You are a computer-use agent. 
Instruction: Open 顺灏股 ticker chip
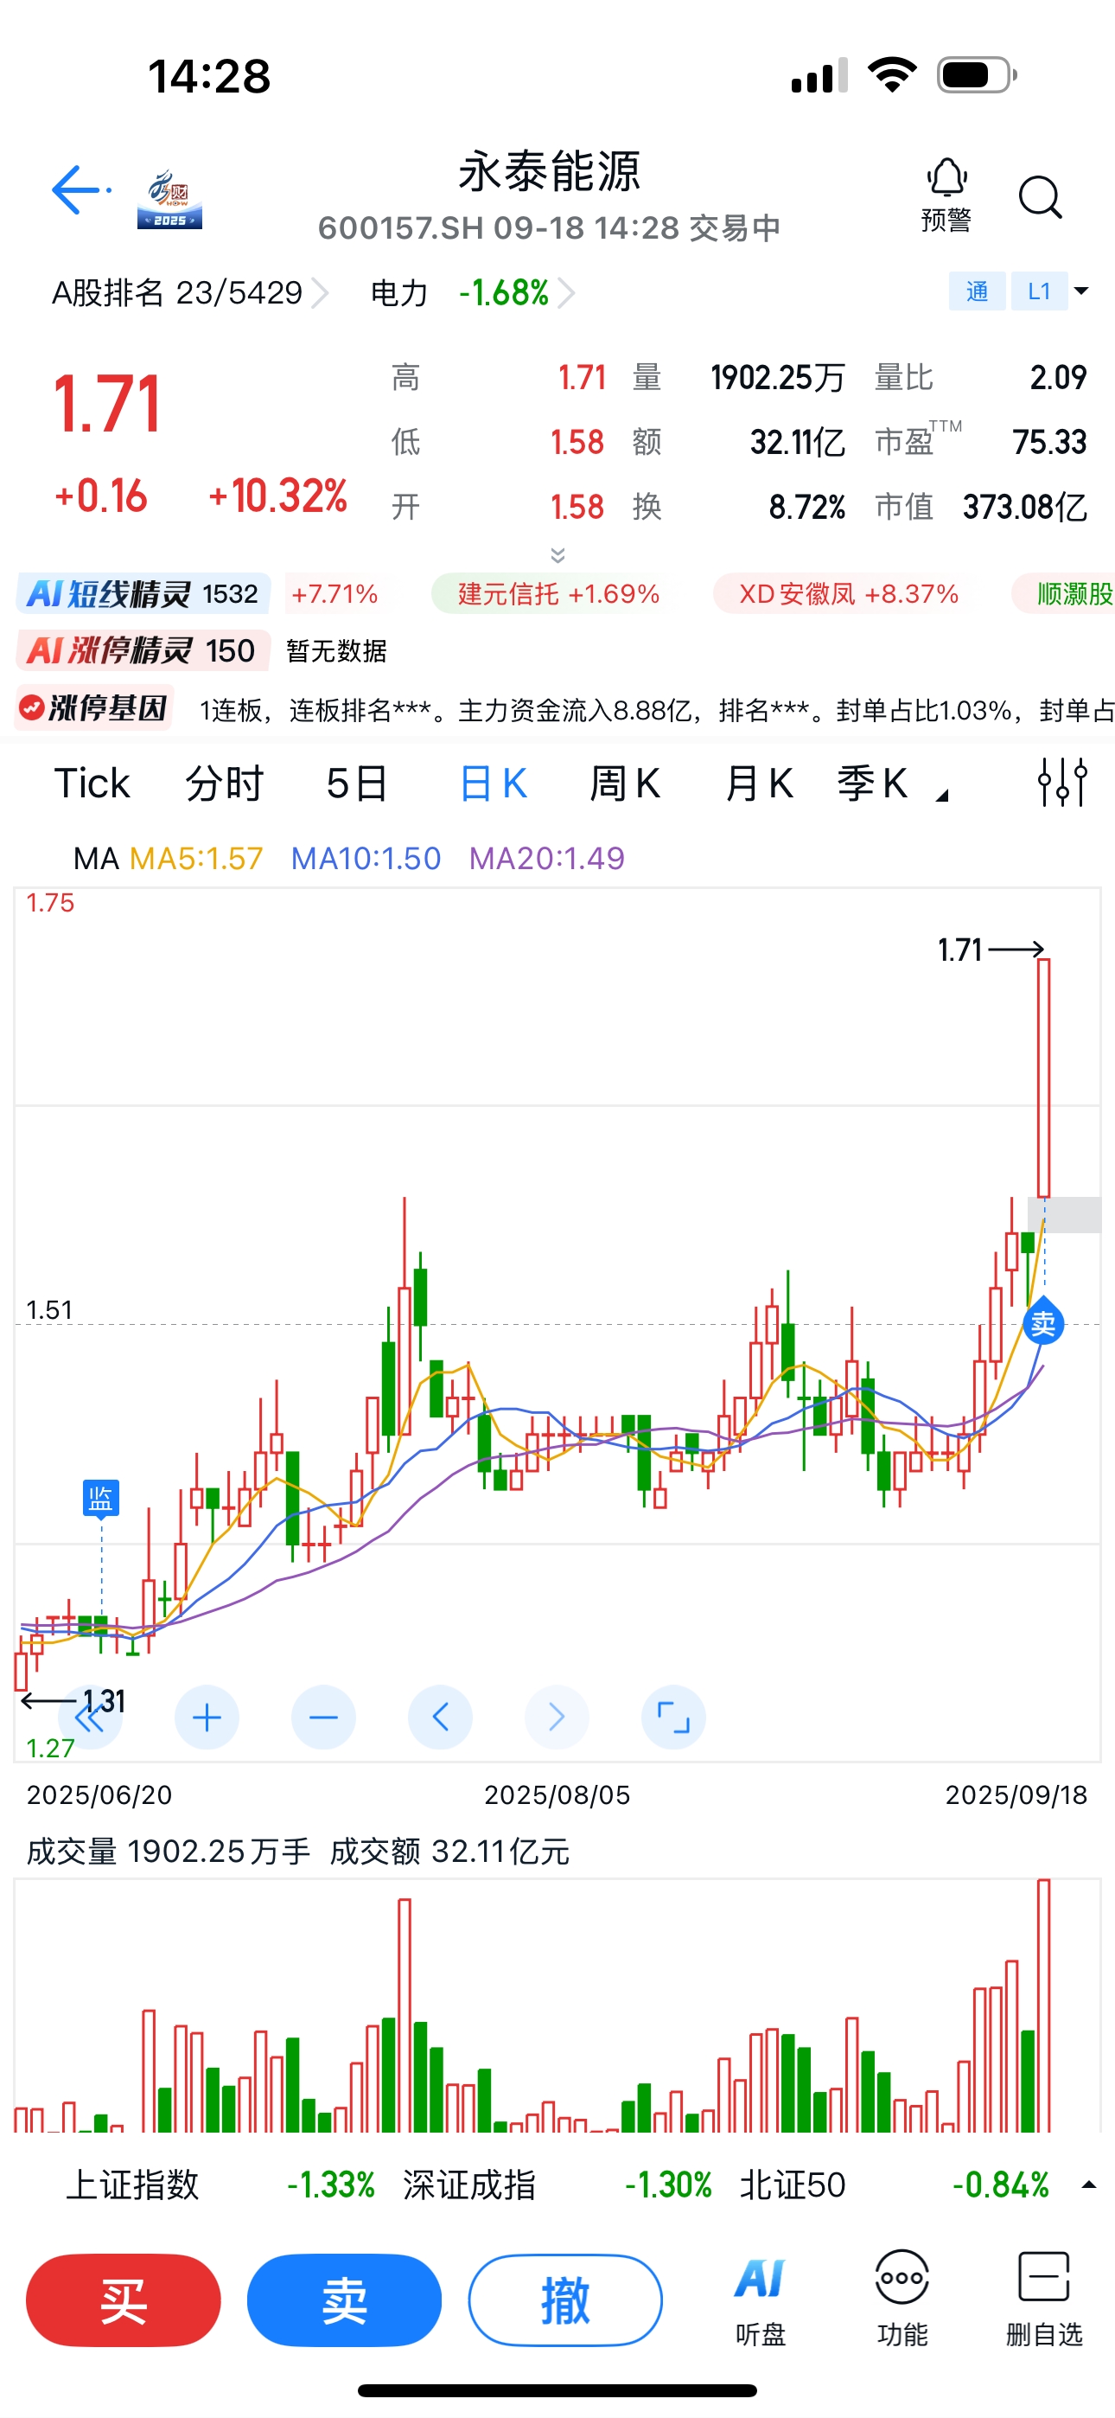click(x=1064, y=594)
